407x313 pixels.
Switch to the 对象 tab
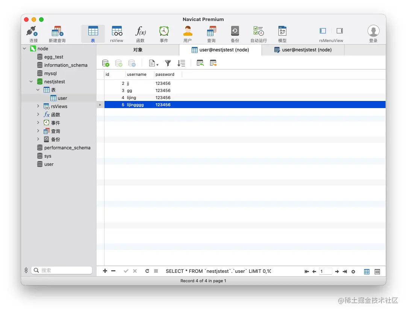point(138,50)
